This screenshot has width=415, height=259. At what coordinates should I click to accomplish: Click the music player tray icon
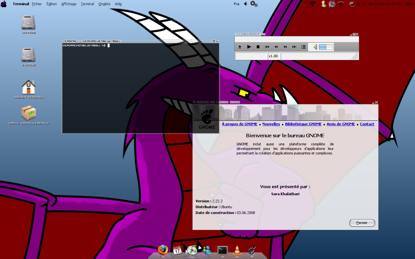[332, 4]
